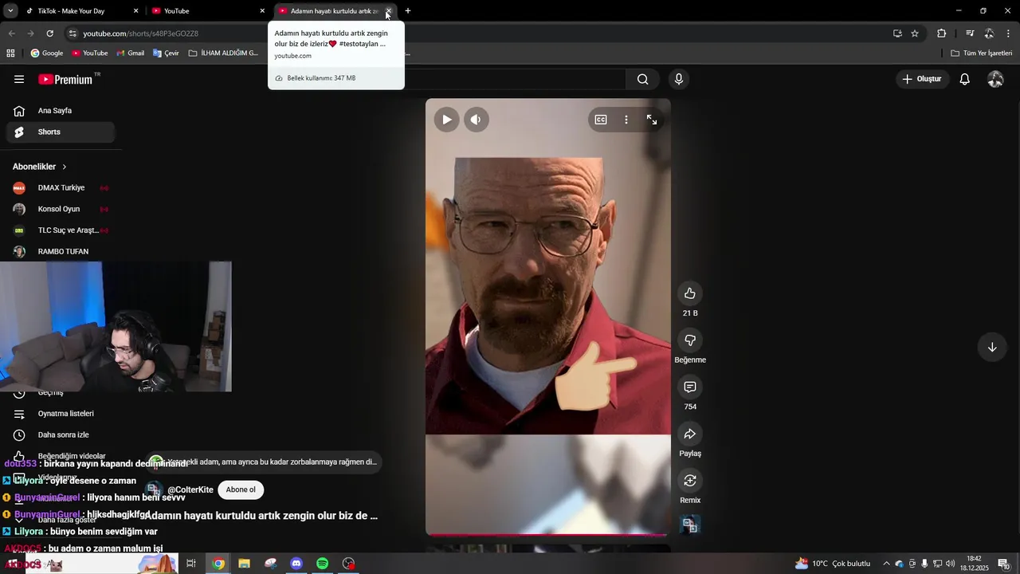Close the middle YouTube tab
The width and height of the screenshot is (1020, 574).
pos(262,11)
